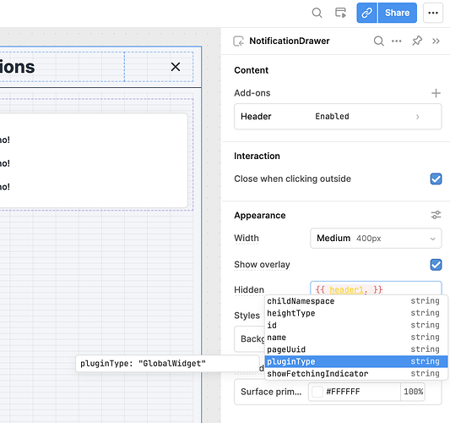This screenshot has width=450, height=423.
Task: Click the Content section heading
Action: tap(251, 70)
